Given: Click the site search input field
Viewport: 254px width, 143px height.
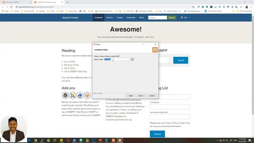Looking at the screenshot, I should coord(158,17).
